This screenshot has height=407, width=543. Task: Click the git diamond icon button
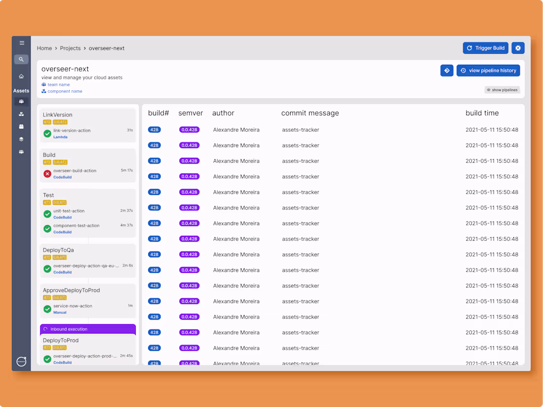pos(447,71)
